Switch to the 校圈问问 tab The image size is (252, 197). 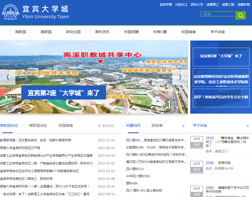(133, 125)
